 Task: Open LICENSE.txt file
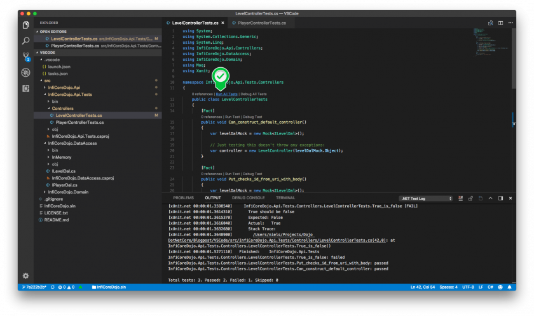pyautogui.click(x=97, y=213)
